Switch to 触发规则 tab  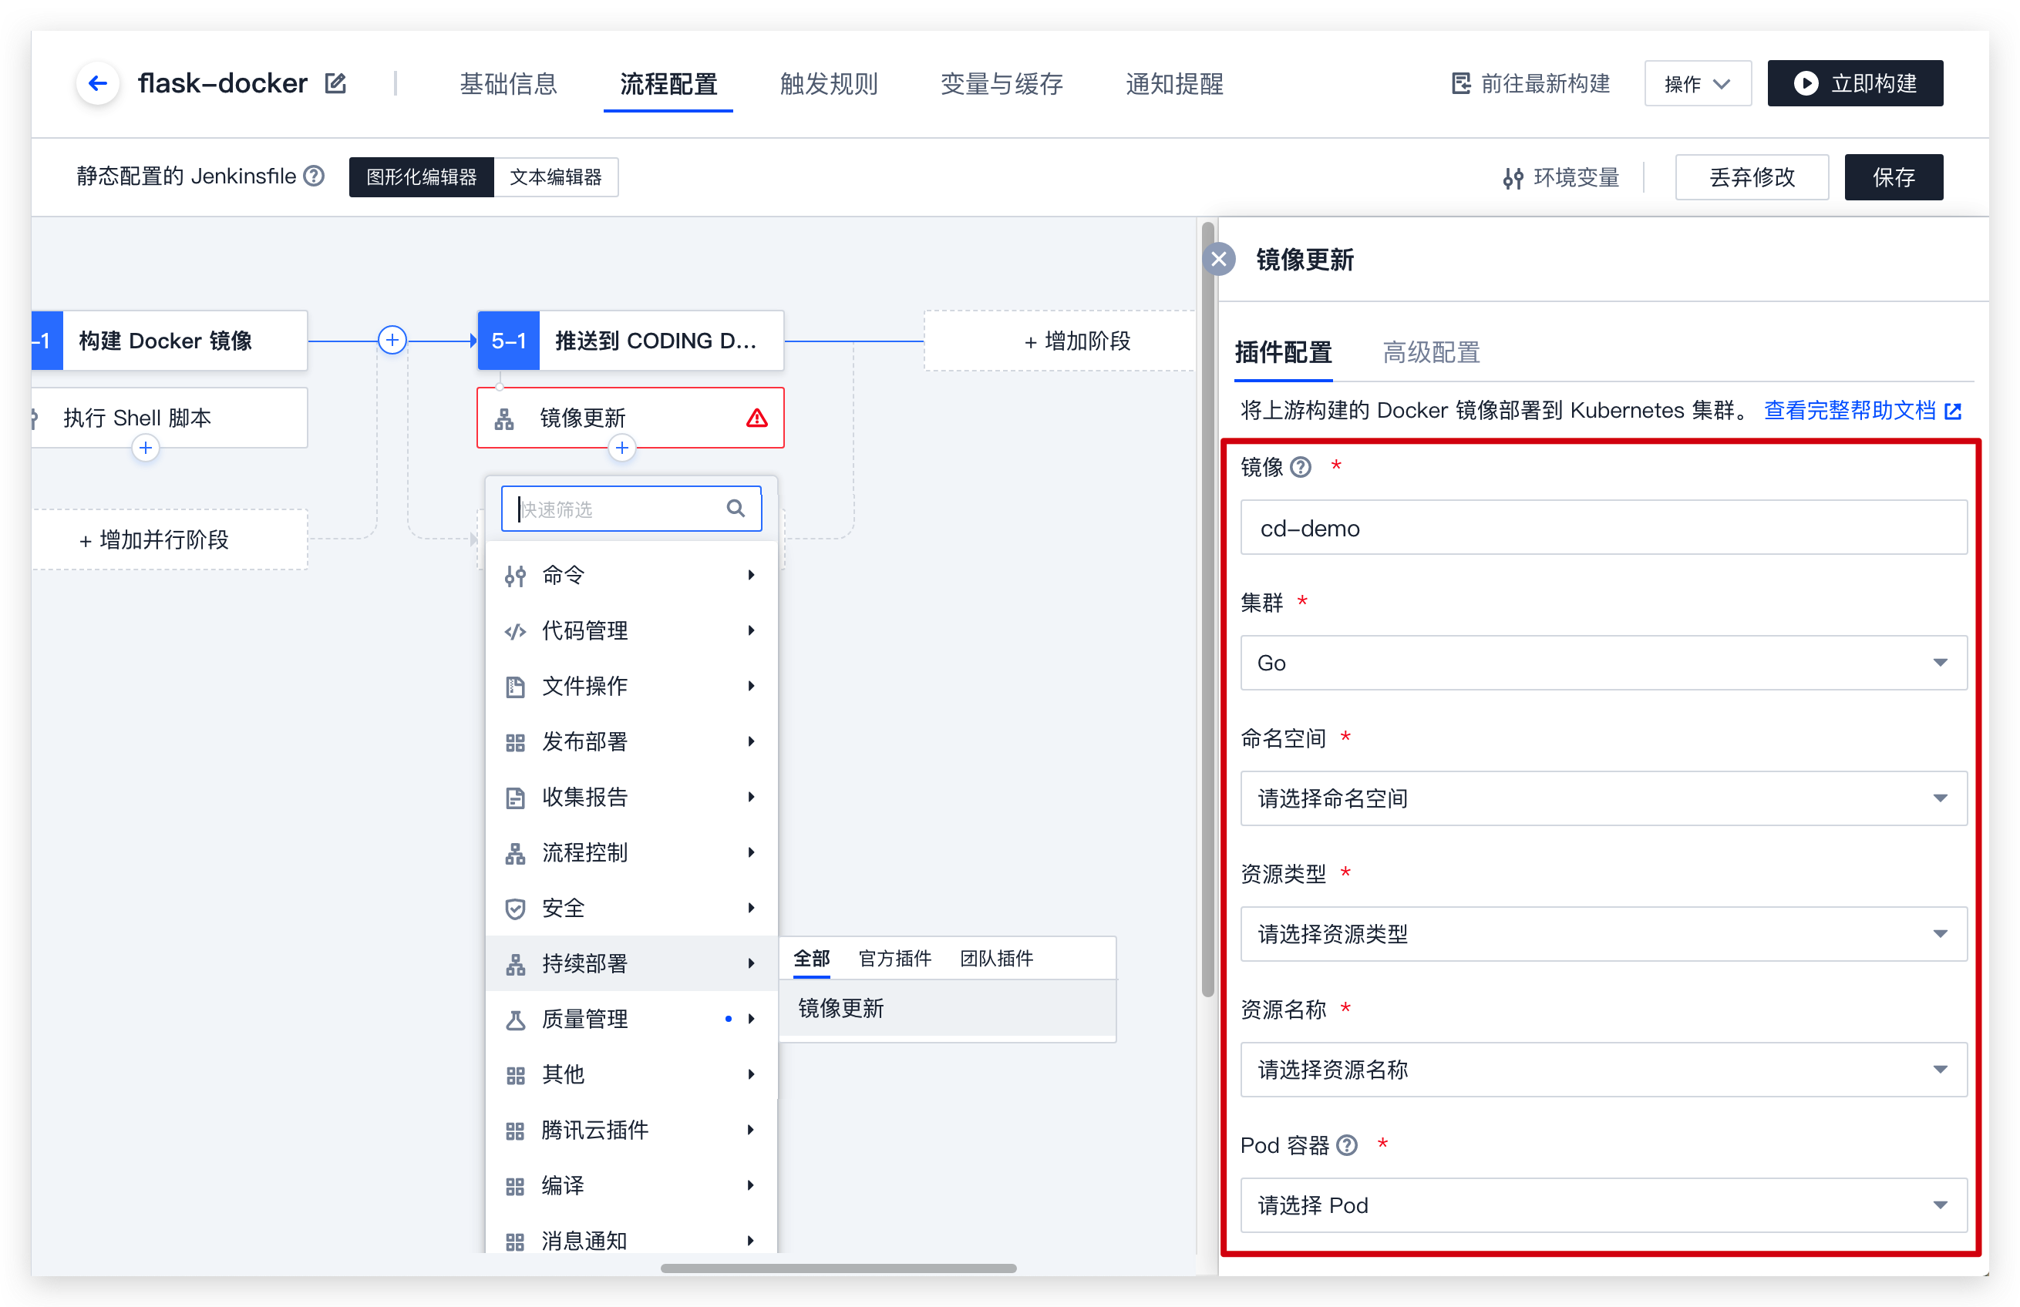click(x=828, y=83)
